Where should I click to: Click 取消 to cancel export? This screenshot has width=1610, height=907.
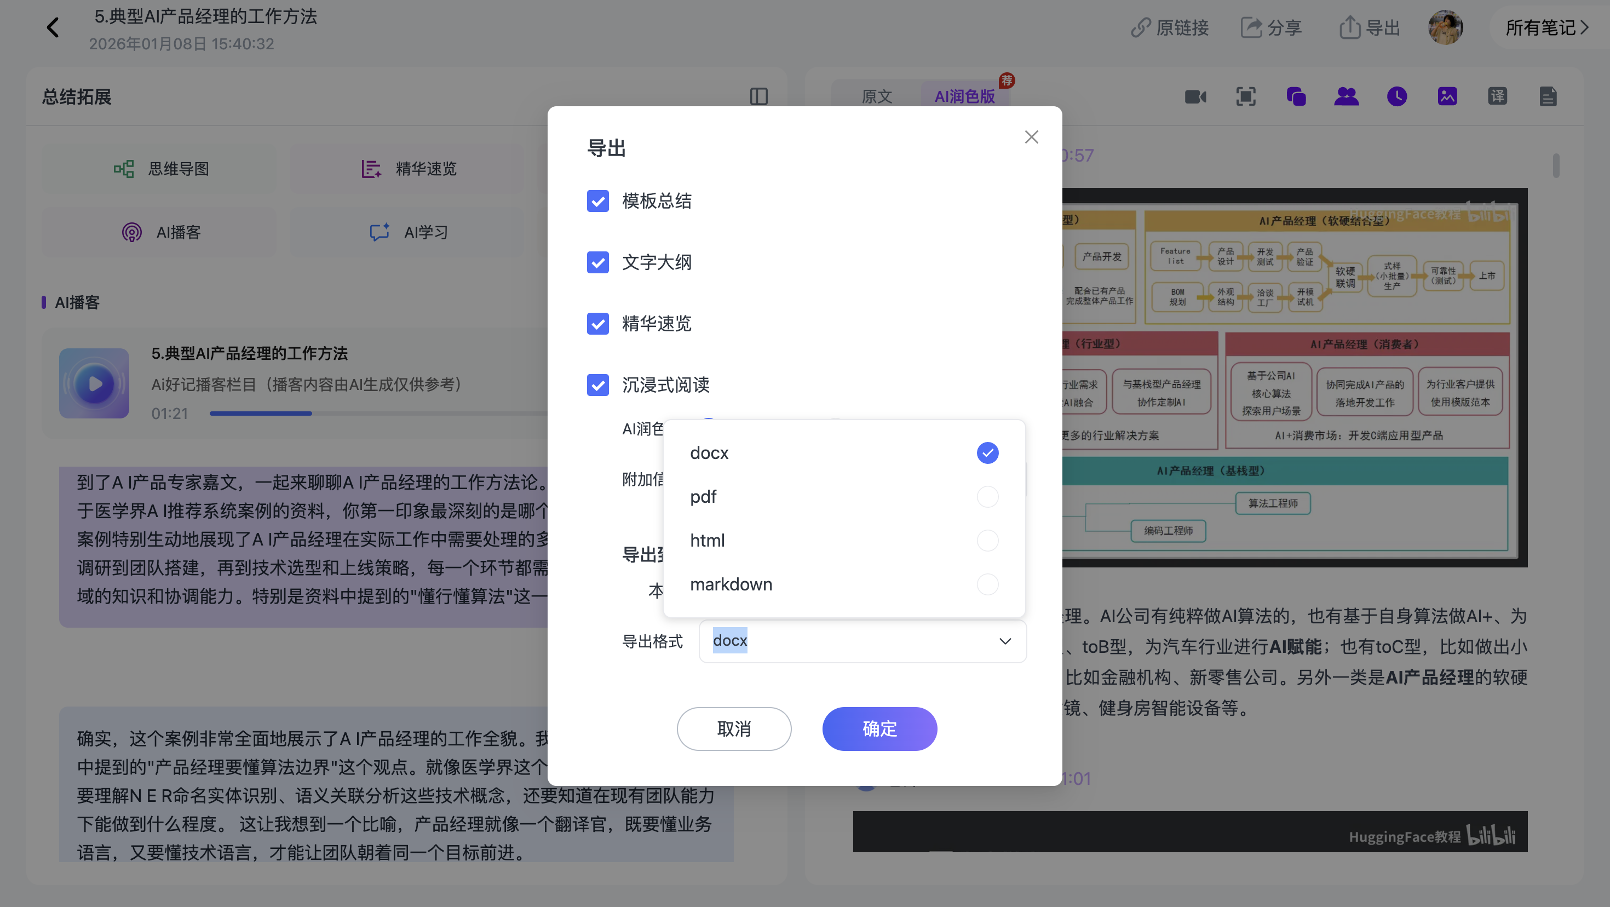[x=734, y=729]
